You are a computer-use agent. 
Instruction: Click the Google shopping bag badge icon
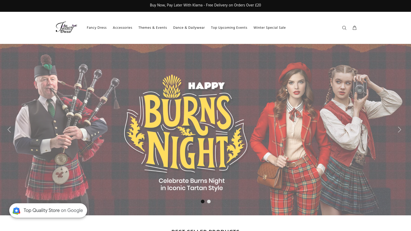(16, 210)
